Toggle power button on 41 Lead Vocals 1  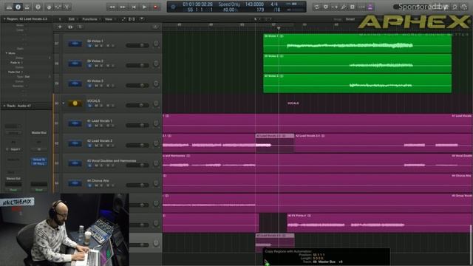click(x=89, y=126)
